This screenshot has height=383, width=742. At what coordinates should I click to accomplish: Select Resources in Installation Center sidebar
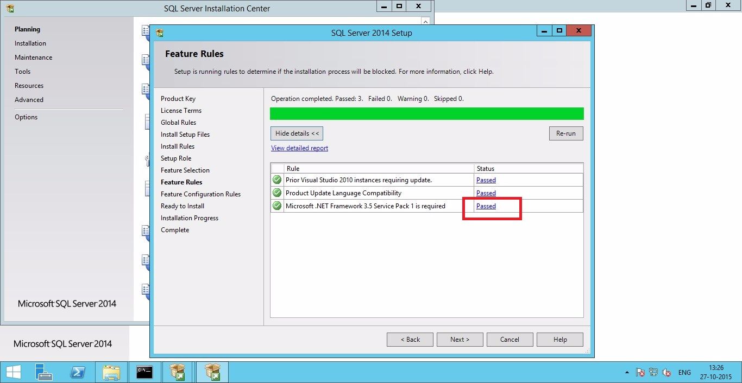(x=29, y=86)
